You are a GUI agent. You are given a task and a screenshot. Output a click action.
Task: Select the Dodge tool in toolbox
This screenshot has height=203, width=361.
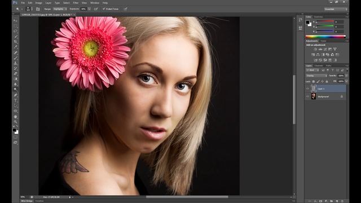click(15, 89)
